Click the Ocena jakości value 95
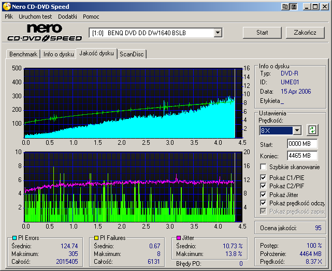This screenshot has width=332, height=271. click(318, 228)
